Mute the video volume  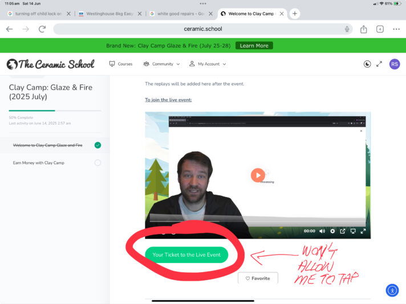(x=322, y=231)
